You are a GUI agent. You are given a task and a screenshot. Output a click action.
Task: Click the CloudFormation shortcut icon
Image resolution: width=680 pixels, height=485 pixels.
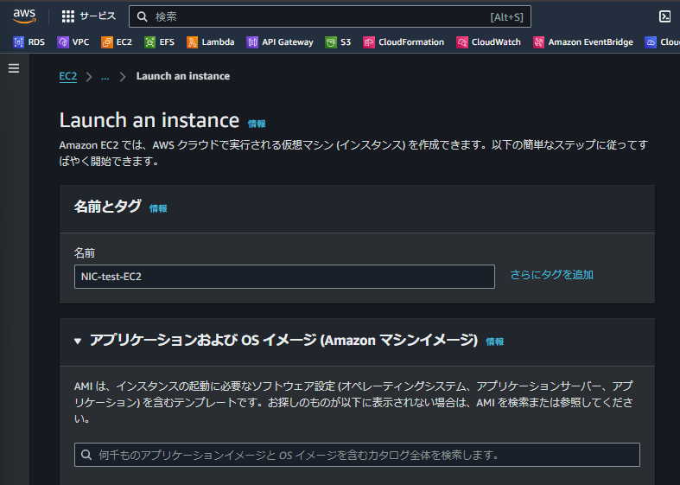pyautogui.click(x=369, y=42)
